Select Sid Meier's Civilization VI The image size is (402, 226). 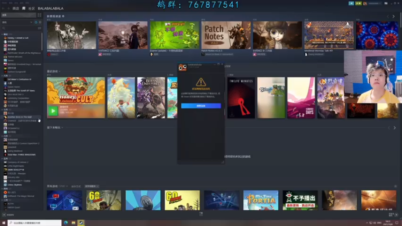[19, 79]
